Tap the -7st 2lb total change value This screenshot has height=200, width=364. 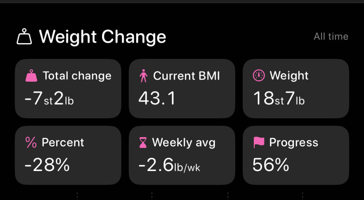point(49,99)
